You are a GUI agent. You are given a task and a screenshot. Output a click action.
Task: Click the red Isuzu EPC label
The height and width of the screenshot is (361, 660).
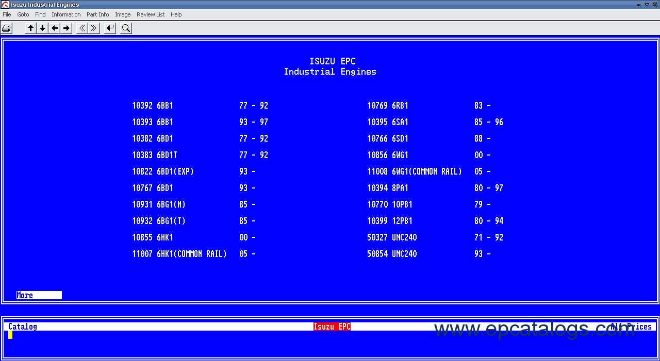(x=332, y=326)
